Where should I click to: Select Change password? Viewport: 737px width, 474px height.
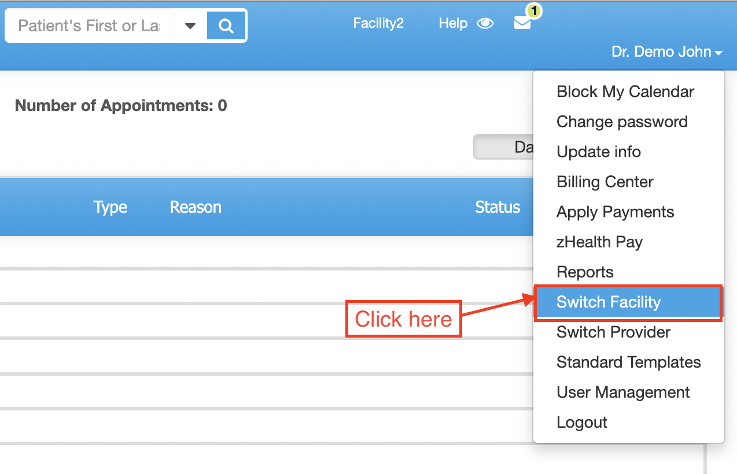(x=622, y=121)
